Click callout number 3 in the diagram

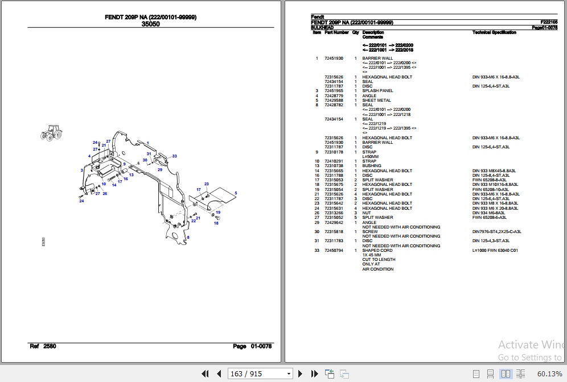[x=82, y=170]
